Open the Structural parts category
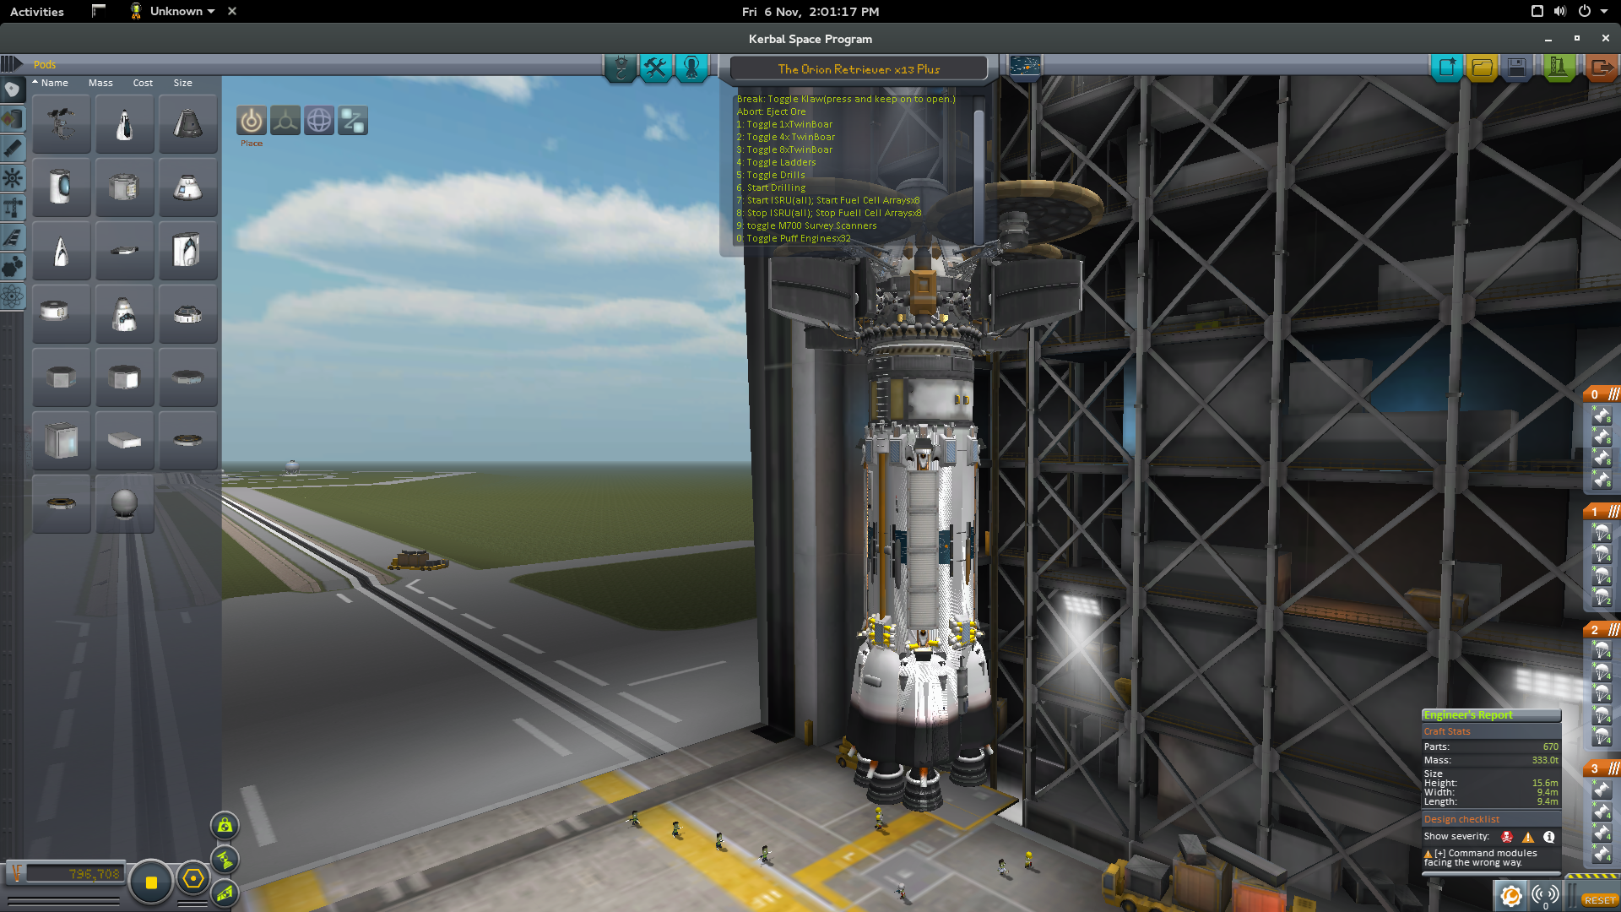The height and width of the screenshot is (912, 1621). (x=12, y=207)
